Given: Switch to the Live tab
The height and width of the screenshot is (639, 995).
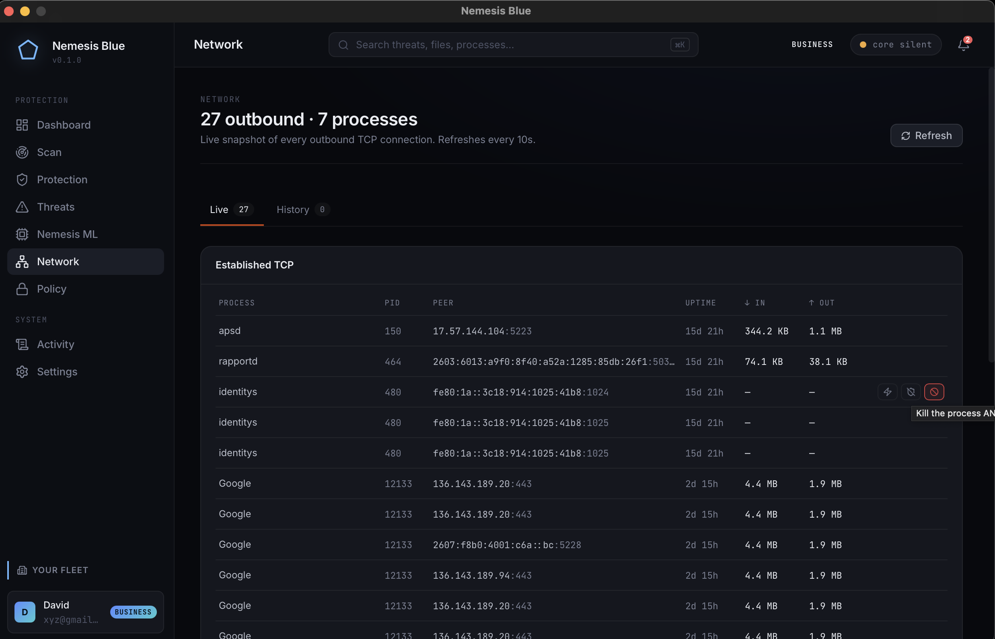Looking at the screenshot, I should pos(232,209).
